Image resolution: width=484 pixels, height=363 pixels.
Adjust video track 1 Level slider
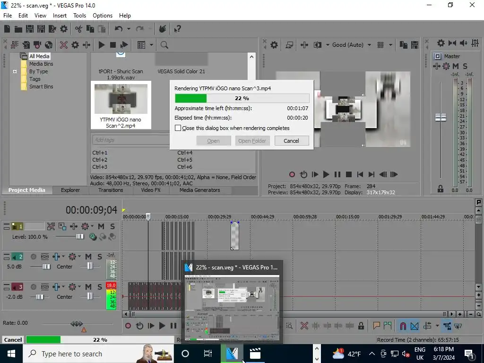[79, 236]
